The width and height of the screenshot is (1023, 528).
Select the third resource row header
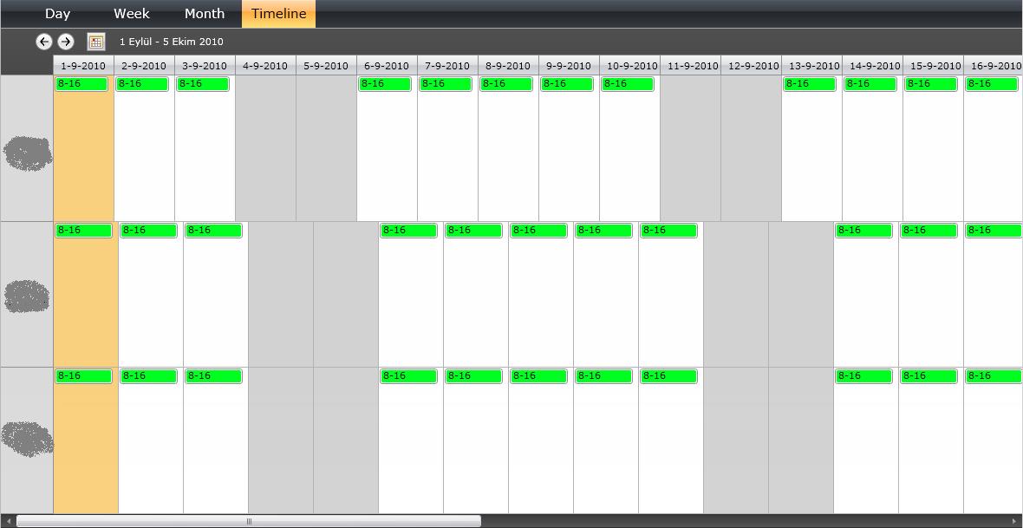(x=27, y=440)
